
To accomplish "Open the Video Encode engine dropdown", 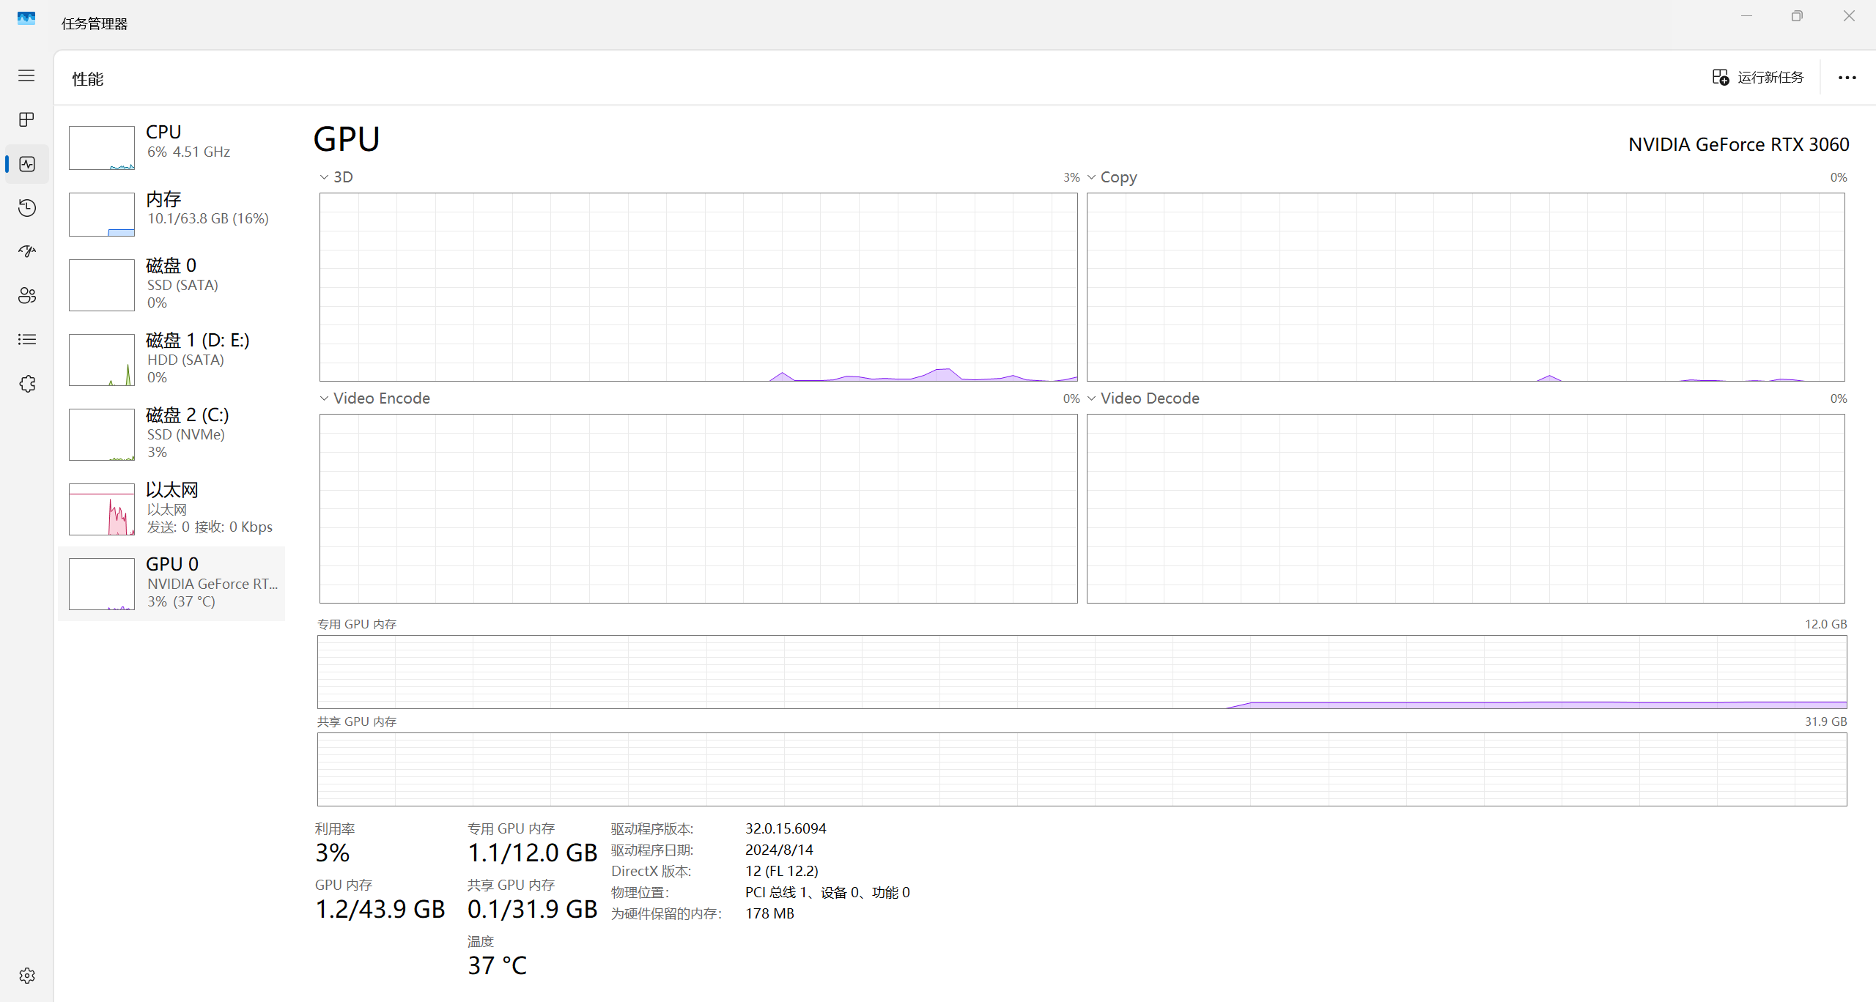I will point(324,398).
